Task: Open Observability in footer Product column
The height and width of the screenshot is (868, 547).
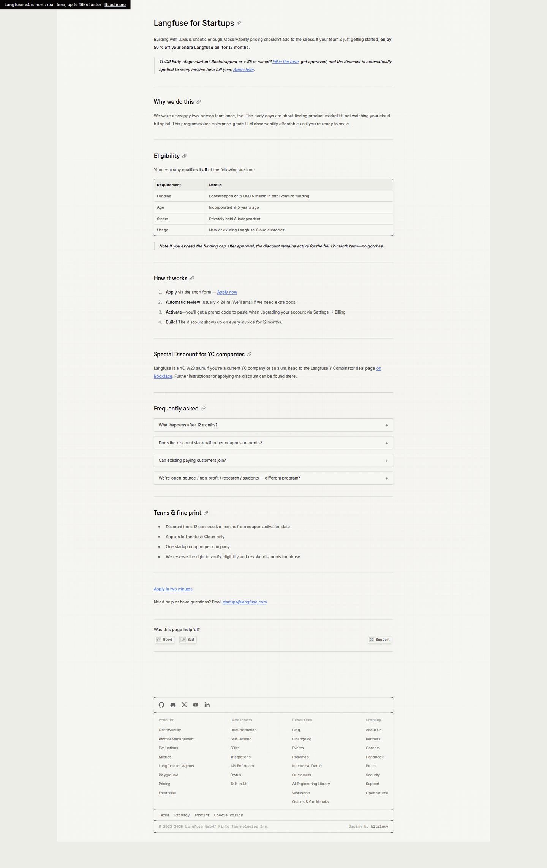Action: coord(170,730)
